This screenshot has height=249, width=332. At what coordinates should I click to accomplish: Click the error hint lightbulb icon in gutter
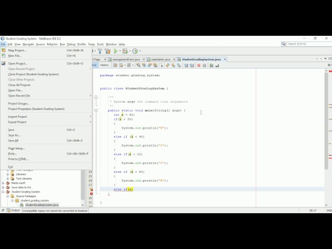point(91,189)
